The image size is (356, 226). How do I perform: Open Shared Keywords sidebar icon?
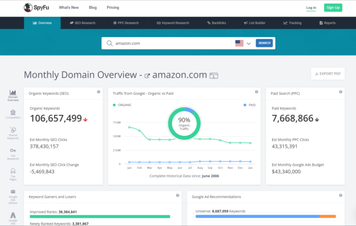[13, 133]
